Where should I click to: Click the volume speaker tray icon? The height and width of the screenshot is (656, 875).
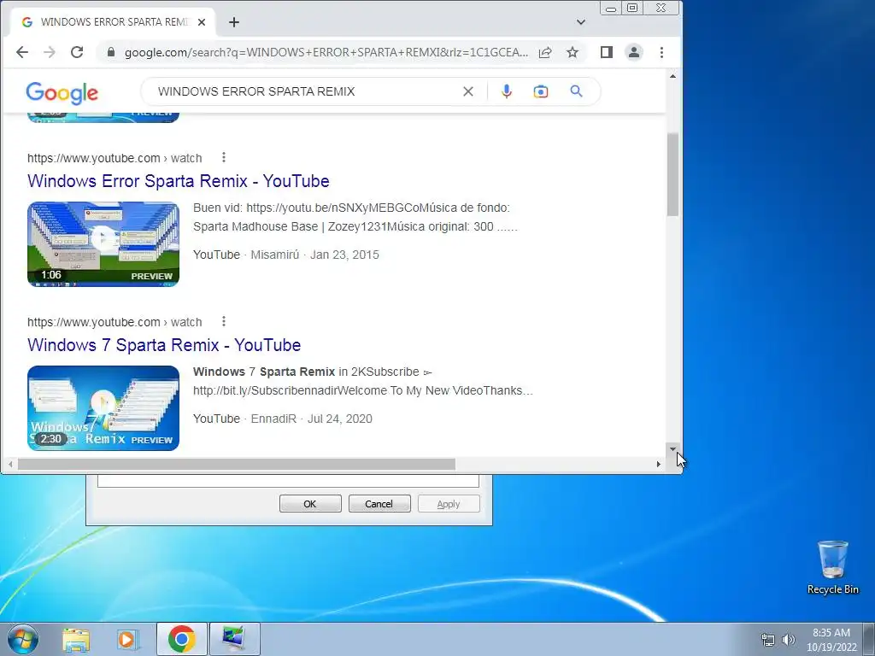pos(788,640)
